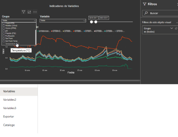178x137 pixels.
Task: Click the magnifier icon in Buscar box
Action: click(146, 13)
